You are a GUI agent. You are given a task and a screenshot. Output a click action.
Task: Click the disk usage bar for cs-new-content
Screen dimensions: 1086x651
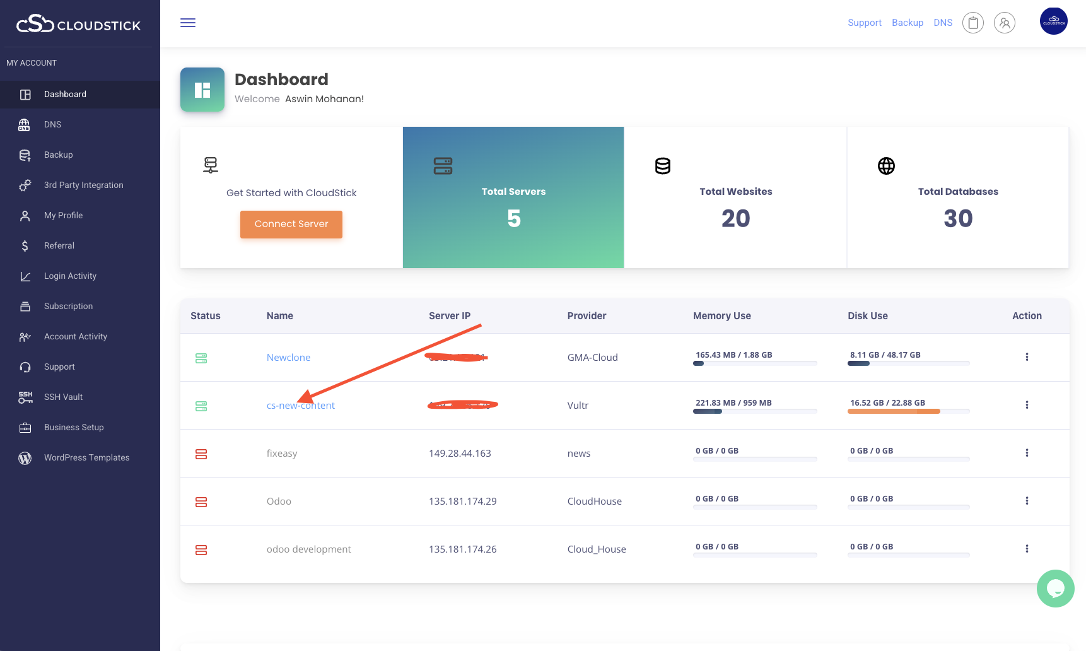click(908, 411)
